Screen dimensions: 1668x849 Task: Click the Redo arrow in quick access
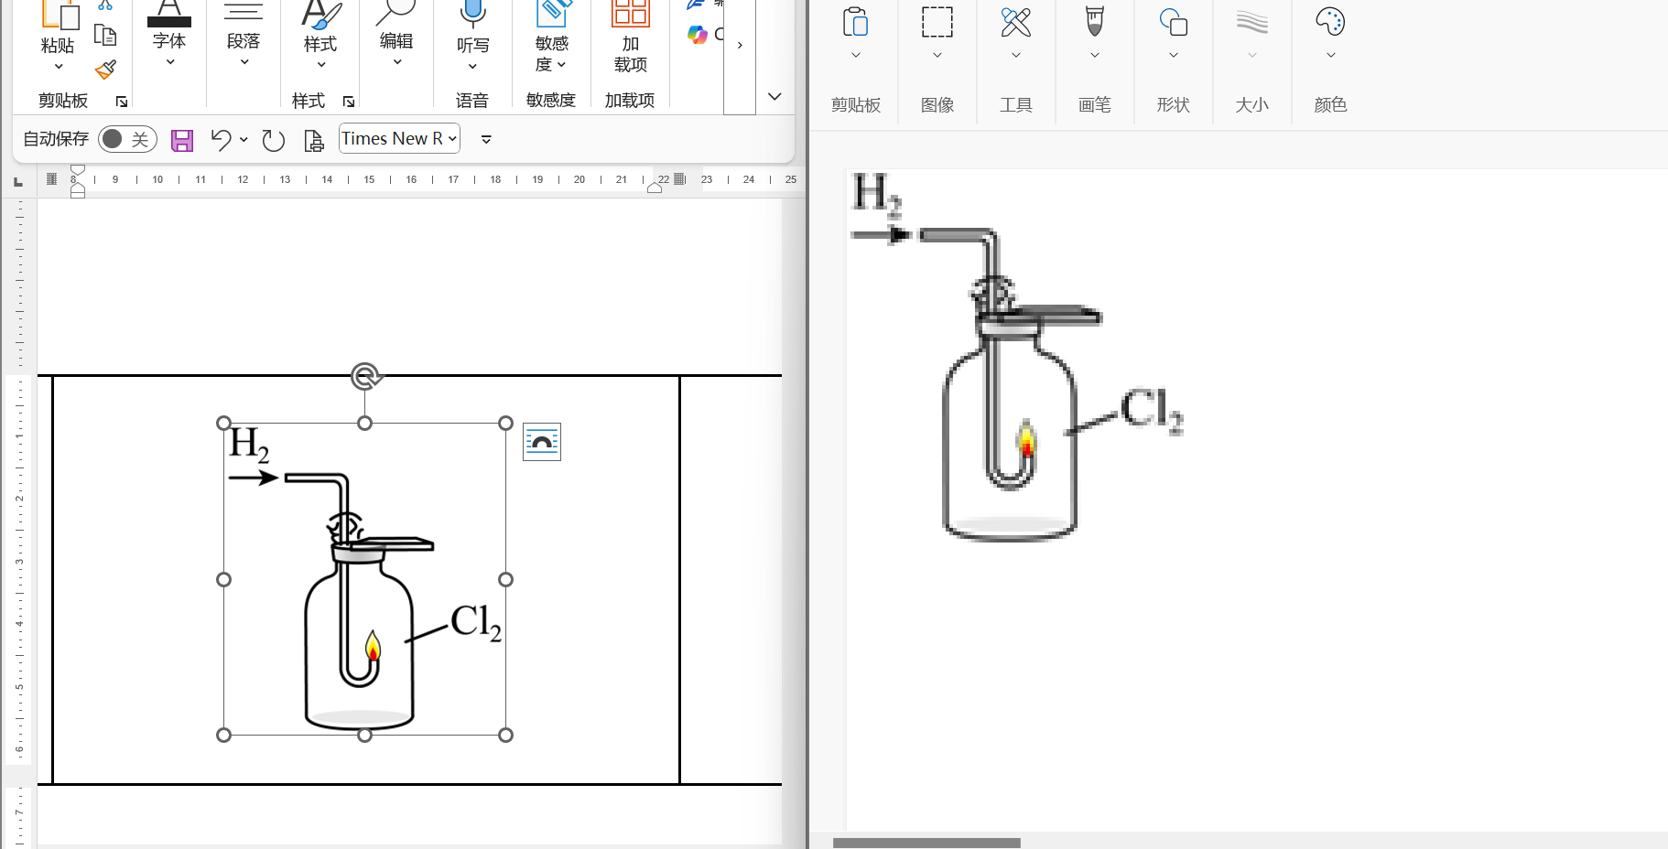click(274, 140)
